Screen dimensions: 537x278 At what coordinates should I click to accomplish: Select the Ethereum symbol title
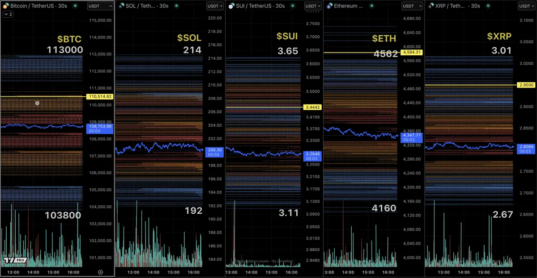point(348,6)
